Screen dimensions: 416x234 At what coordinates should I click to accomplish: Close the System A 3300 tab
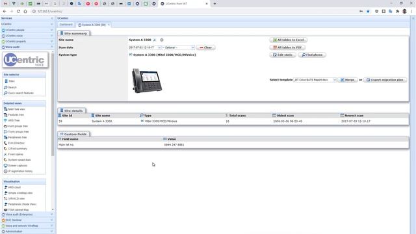(109, 25)
